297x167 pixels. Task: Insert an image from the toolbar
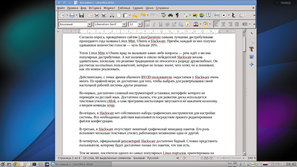coord(195,15)
